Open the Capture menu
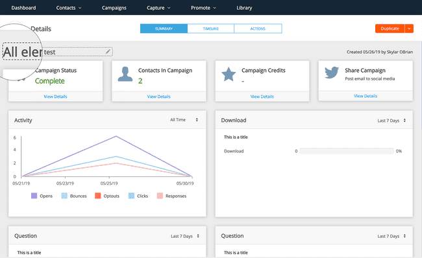422x258 pixels. 158,8
